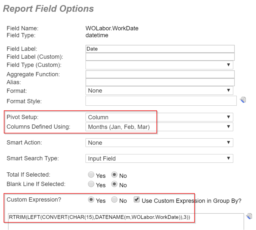
Task: Click the RTRIM custom expression text area
Action: [126, 222]
